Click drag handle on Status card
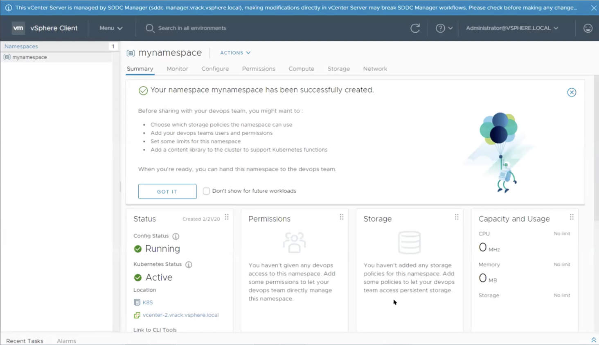599x345 pixels. pyautogui.click(x=227, y=217)
